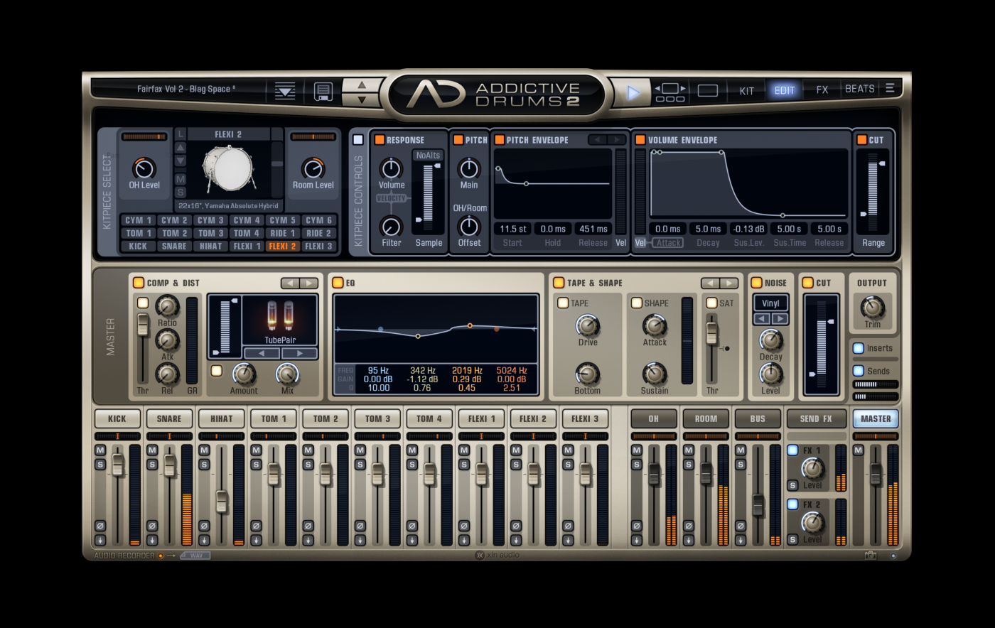Click next preset arrow above preset name
Image resolution: width=995 pixels, height=628 pixels.
click(x=362, y=85)
